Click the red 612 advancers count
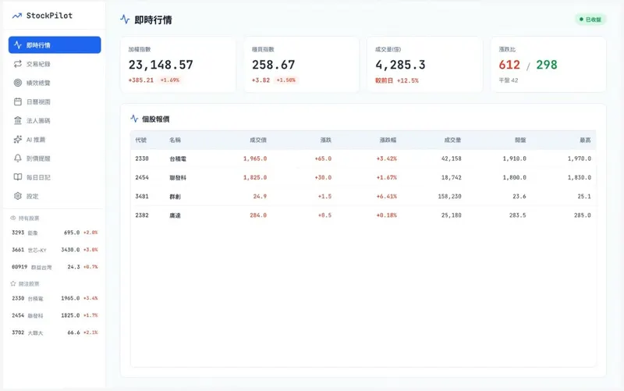This screenshot has height=391, width=624. coord(509,65)
